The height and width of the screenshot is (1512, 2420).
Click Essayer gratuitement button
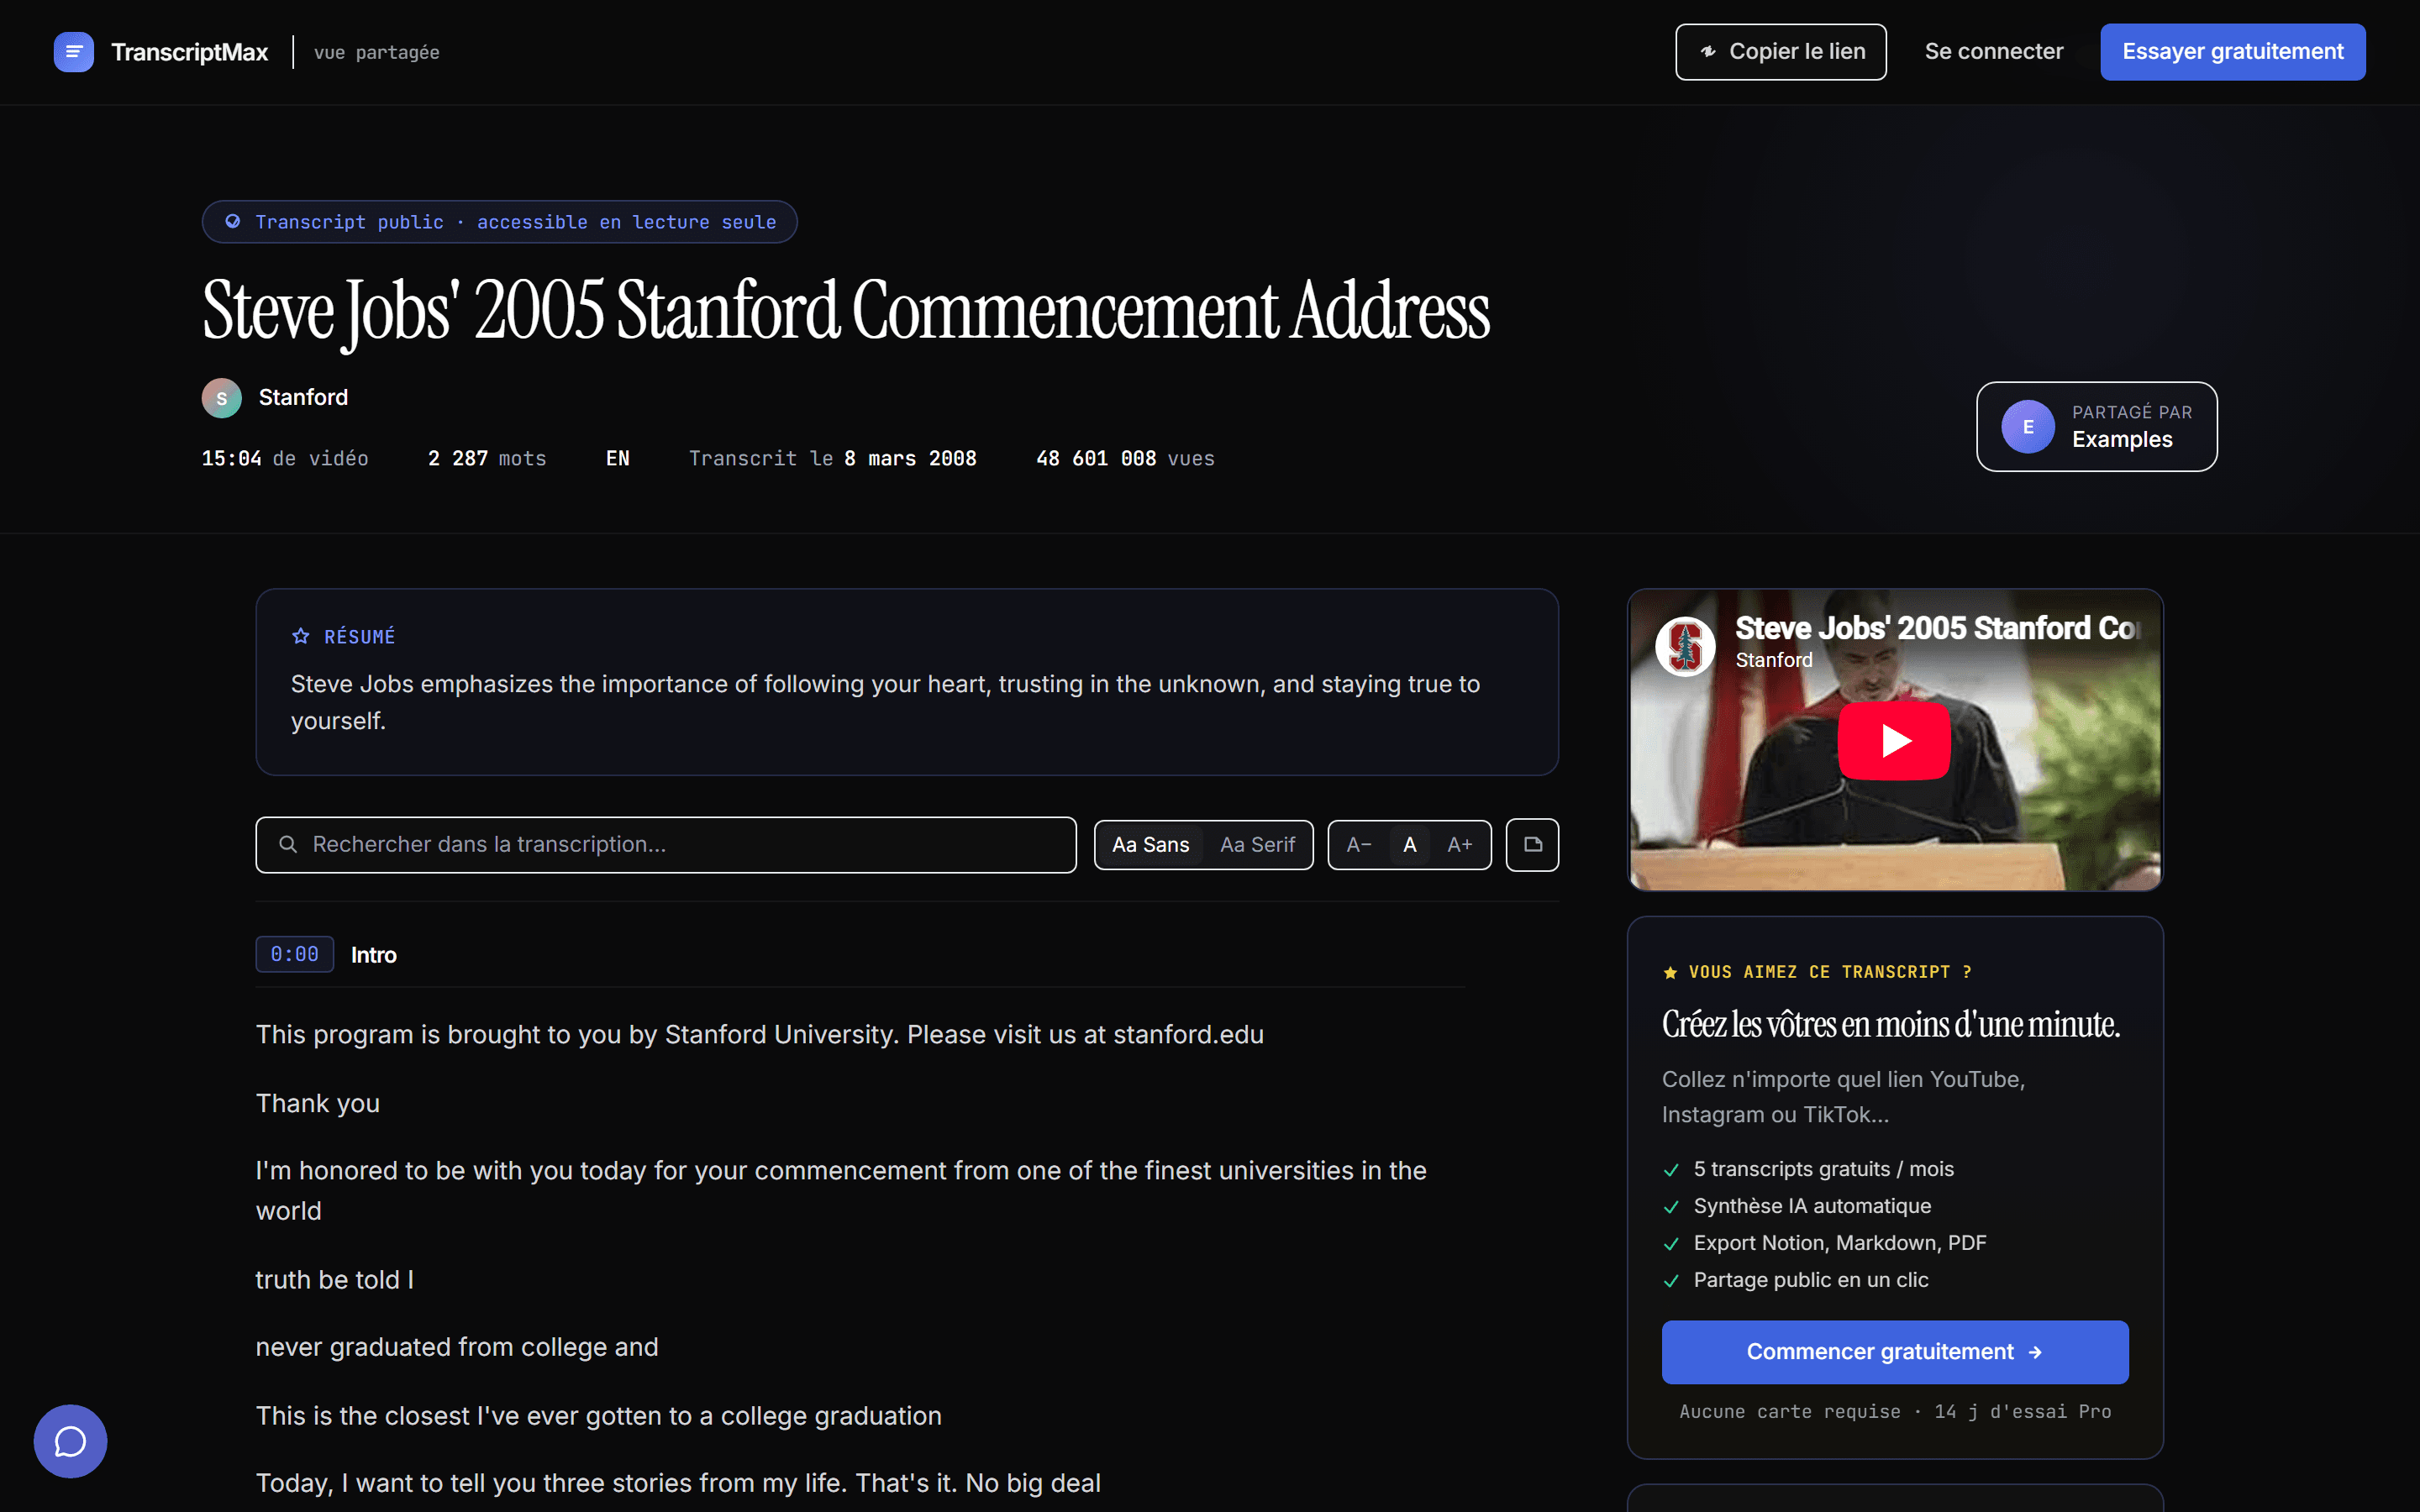click(x=2233, y=52)
